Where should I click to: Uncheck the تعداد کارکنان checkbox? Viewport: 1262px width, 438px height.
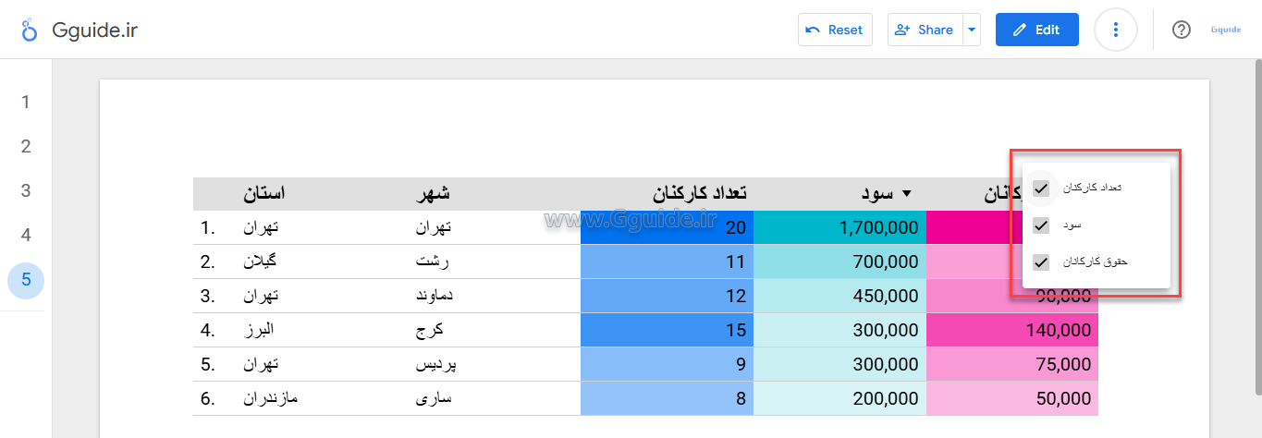click(x=1041, y=188)
